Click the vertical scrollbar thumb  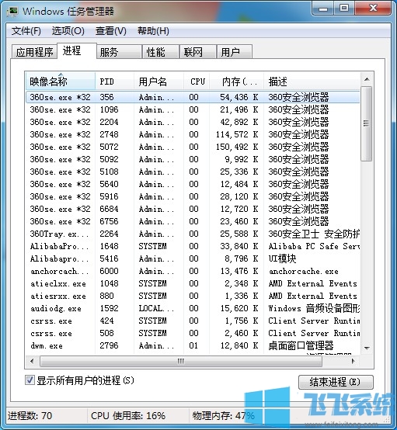click(366, 123)
